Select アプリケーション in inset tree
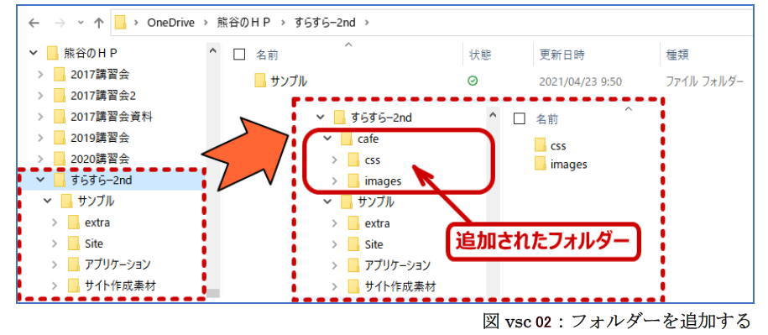Screen dimensions: 768x335 click(398, 265)
